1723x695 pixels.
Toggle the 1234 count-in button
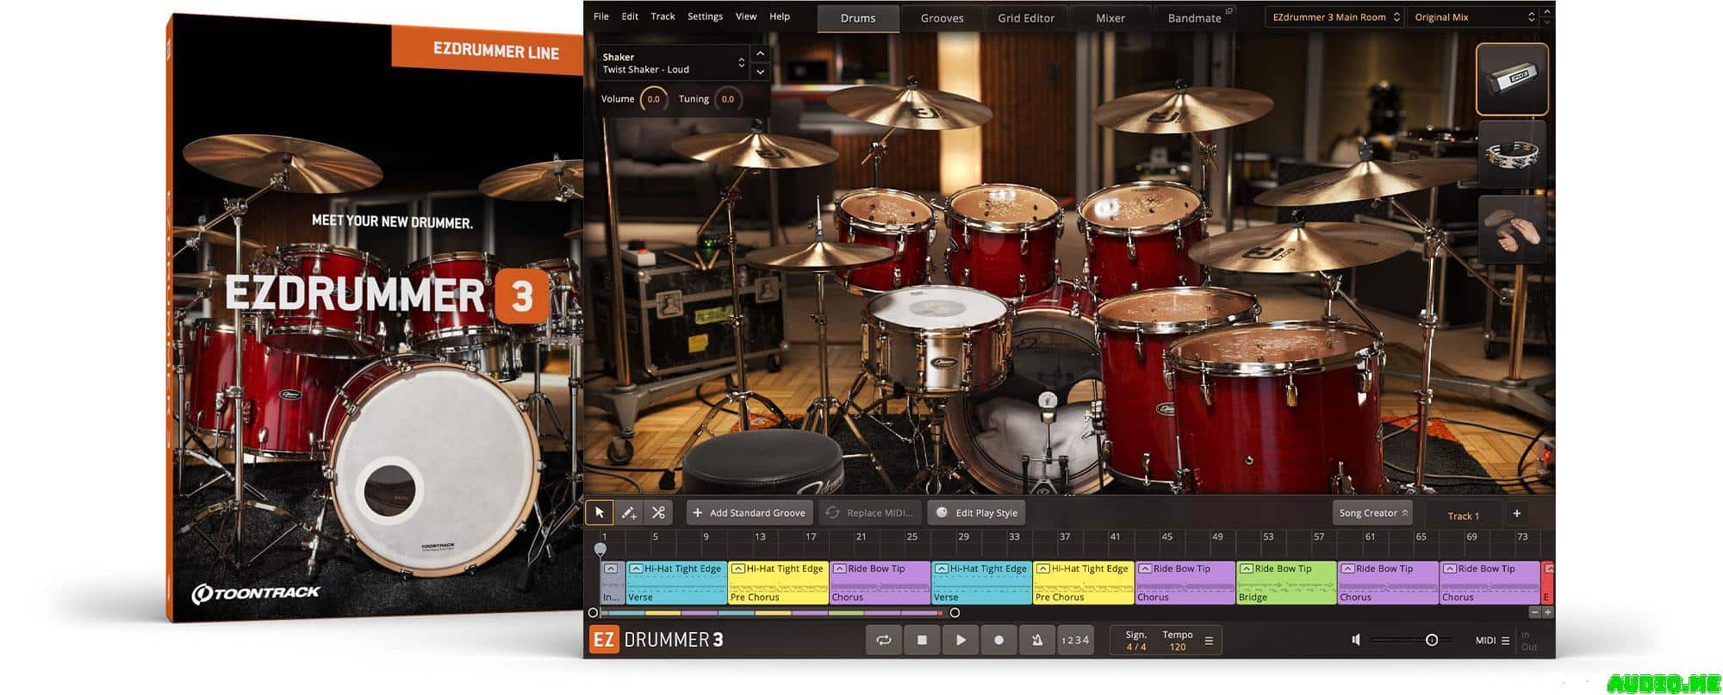point(1075,640)
